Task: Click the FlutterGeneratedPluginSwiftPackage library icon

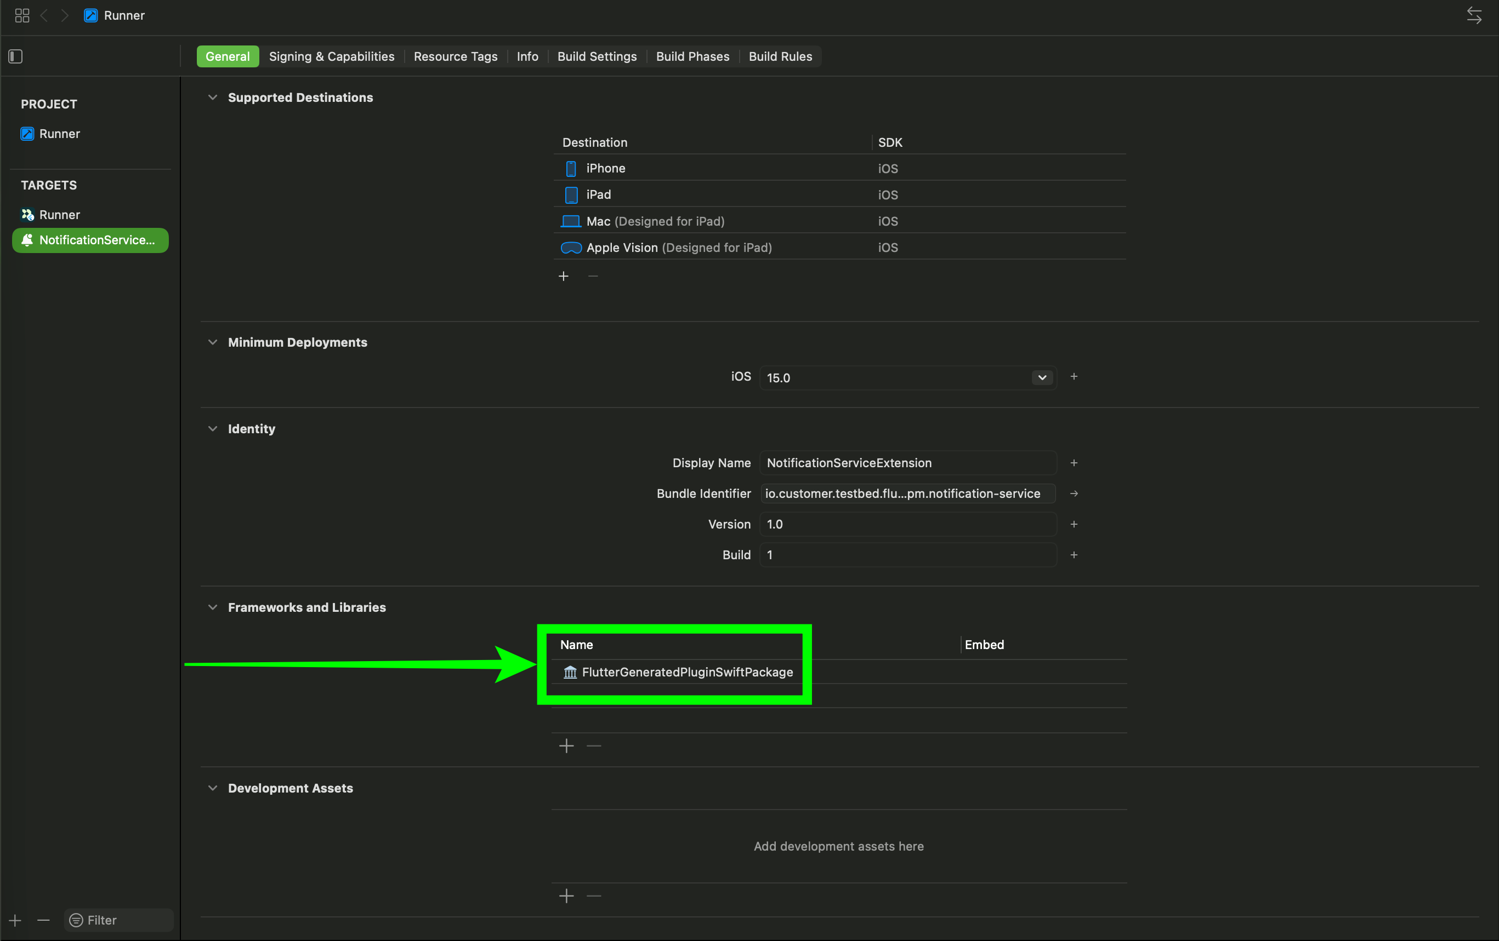Action: click(570, 672)
